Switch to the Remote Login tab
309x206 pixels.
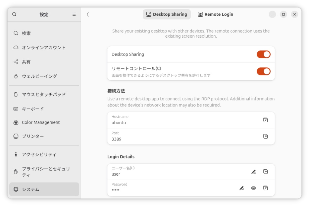[x=215, y=14]
